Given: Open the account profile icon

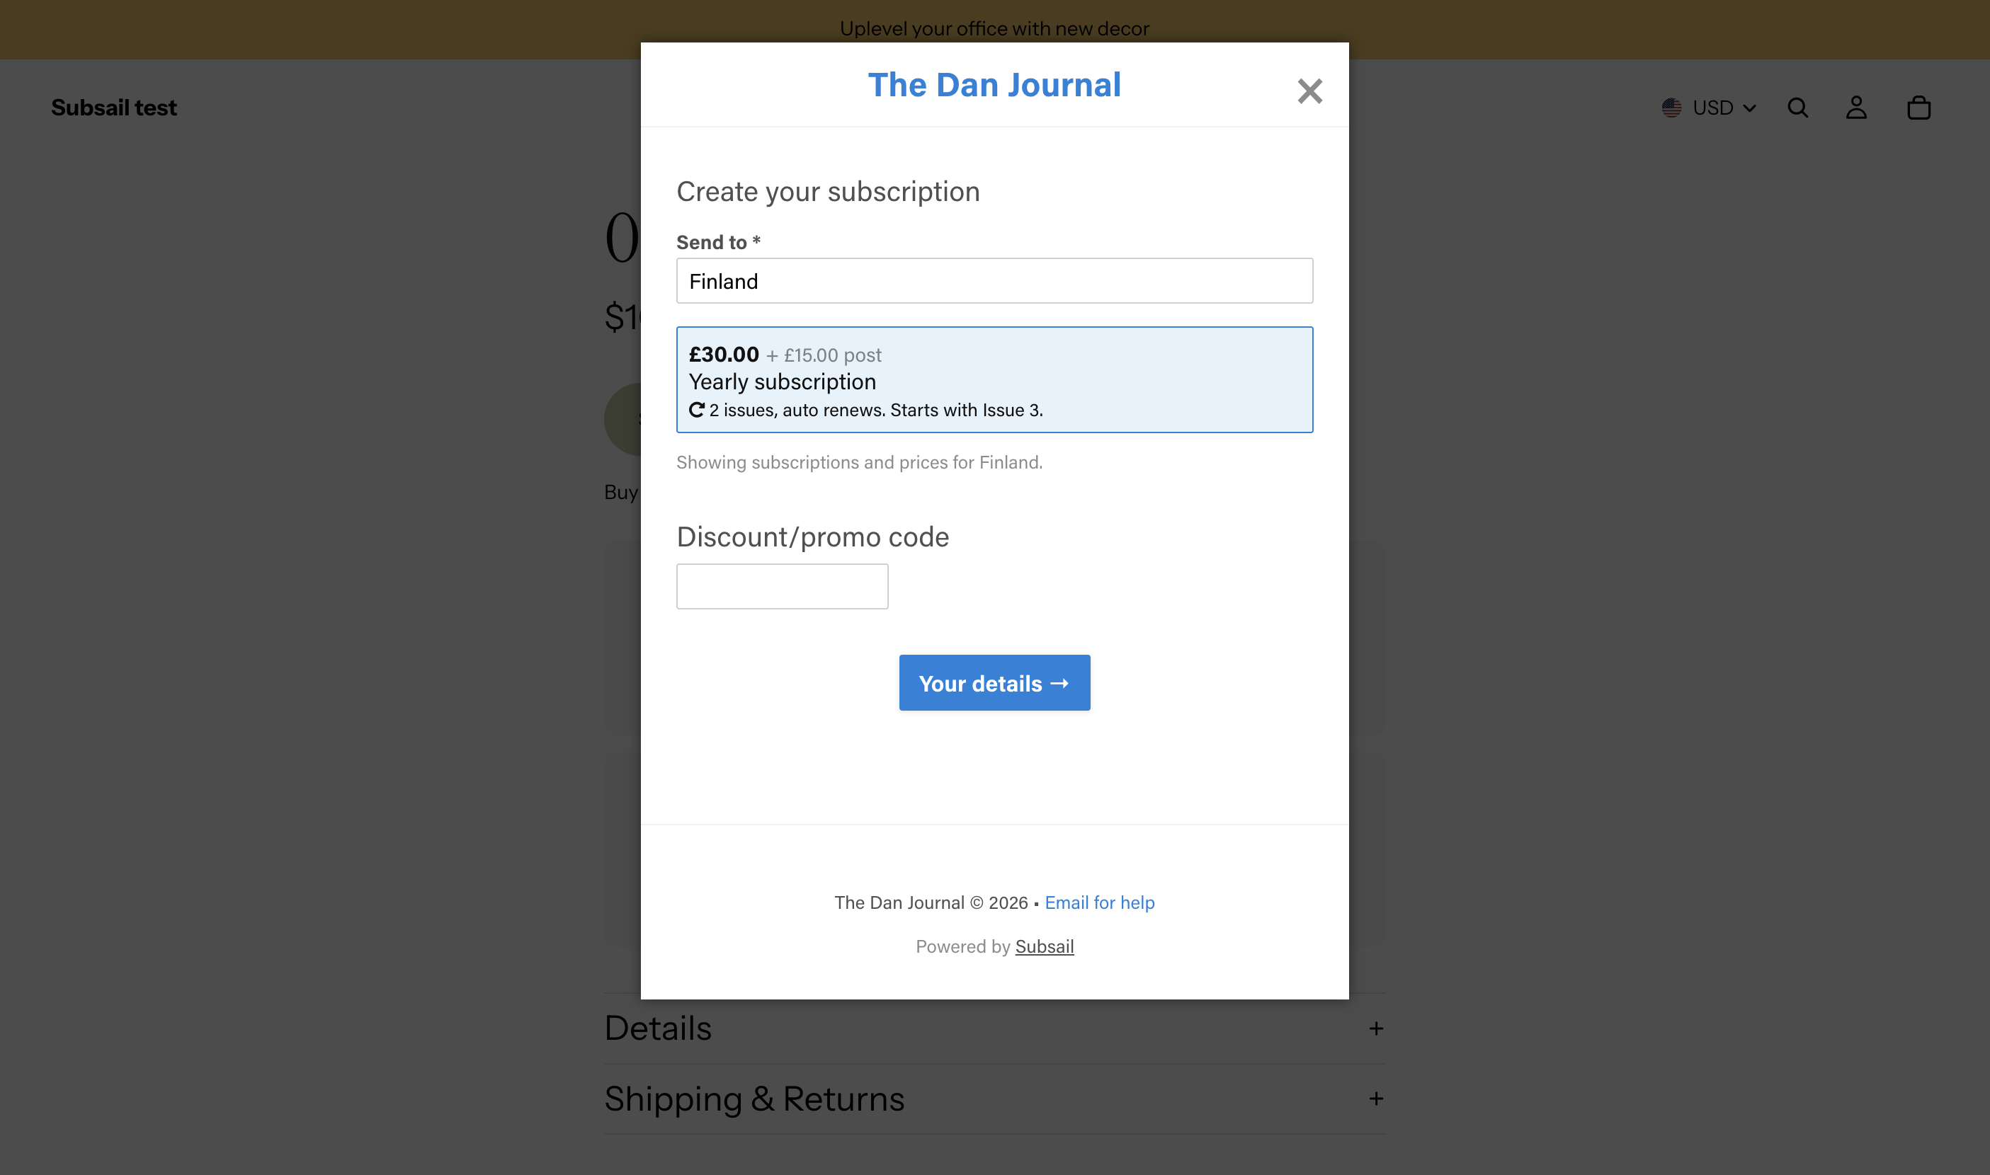Looking at the screenshot, I should tap(1856, 108).
